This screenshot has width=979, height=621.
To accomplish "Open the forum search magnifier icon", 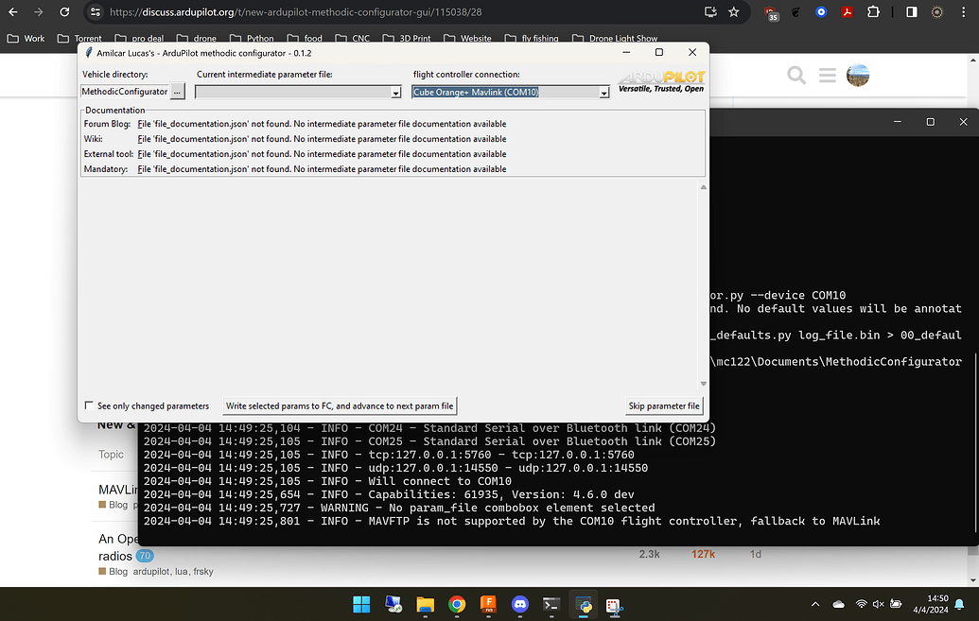I will click(x=796, y=75).
